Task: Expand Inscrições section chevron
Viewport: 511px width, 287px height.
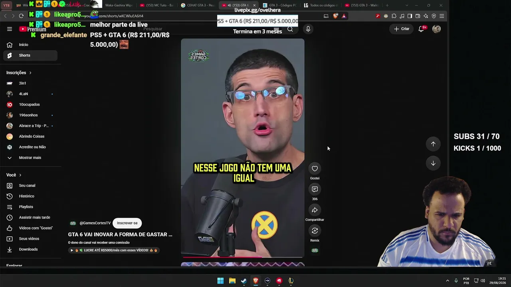Action: [x=30, y=73]
